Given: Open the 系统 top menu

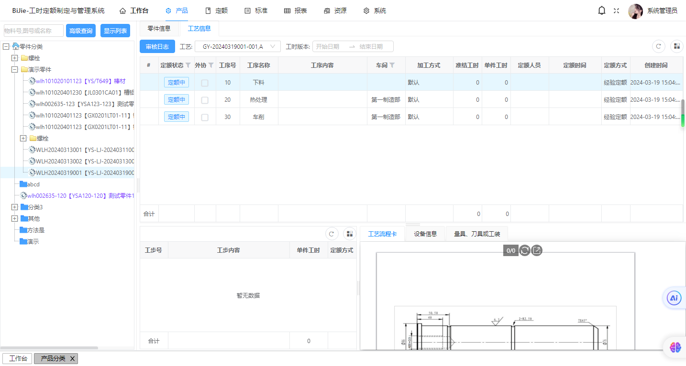Looking at the screenshot, I should pos(375,11).
